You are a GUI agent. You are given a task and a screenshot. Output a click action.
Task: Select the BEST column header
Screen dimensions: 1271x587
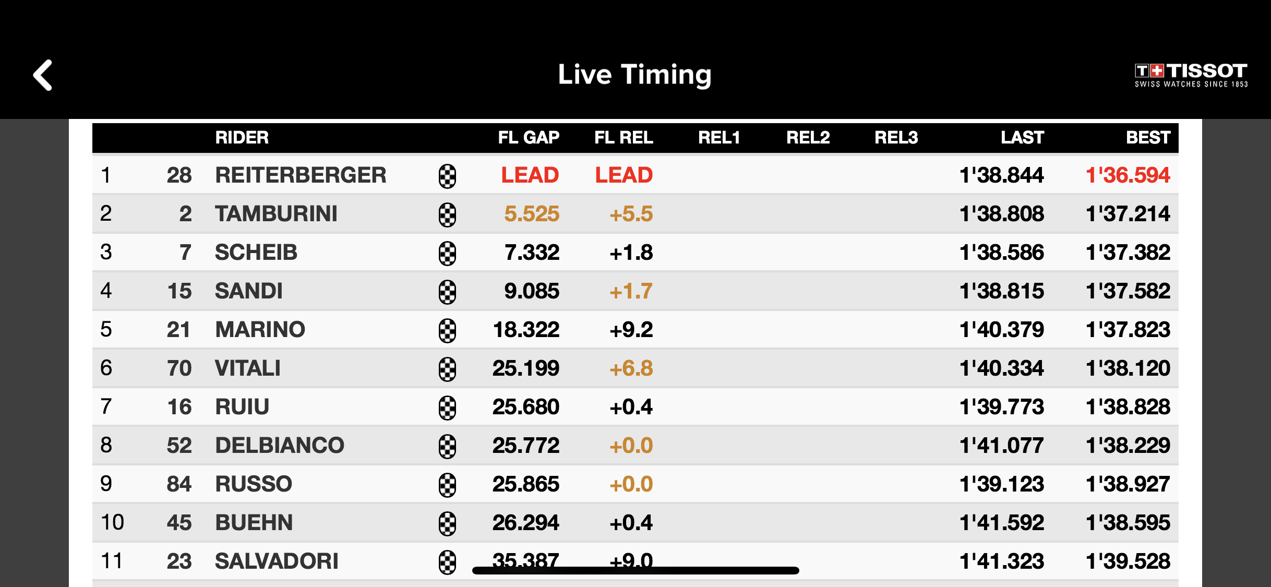coord(1148,138)
